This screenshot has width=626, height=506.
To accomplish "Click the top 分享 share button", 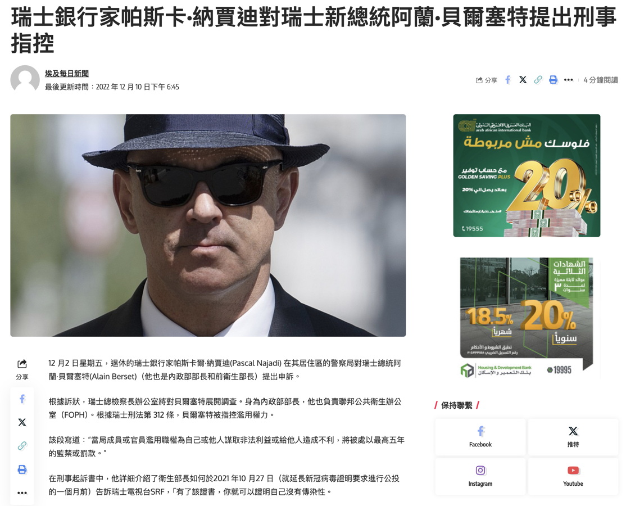I will [487, 80].
